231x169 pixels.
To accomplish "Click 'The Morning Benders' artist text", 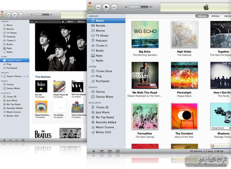I will pos(145,55).
